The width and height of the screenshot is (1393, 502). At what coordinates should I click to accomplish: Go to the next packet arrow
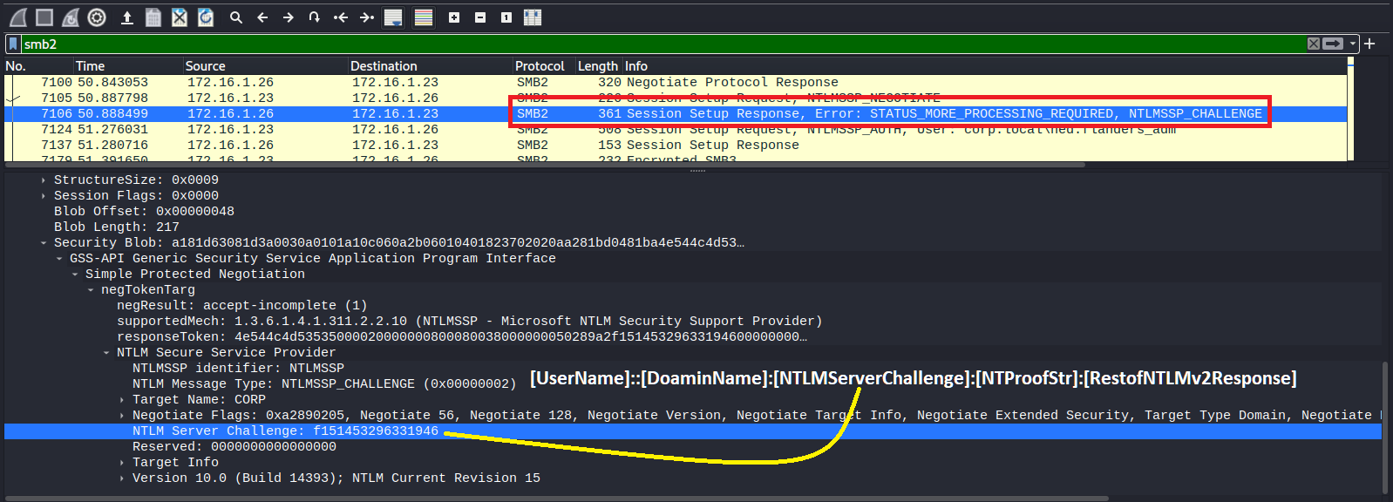click(289, 17)
